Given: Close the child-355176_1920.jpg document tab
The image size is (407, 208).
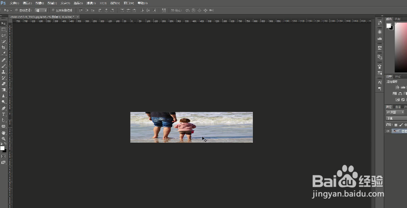Looking at the screenshot, I should (x=78, y=16).
